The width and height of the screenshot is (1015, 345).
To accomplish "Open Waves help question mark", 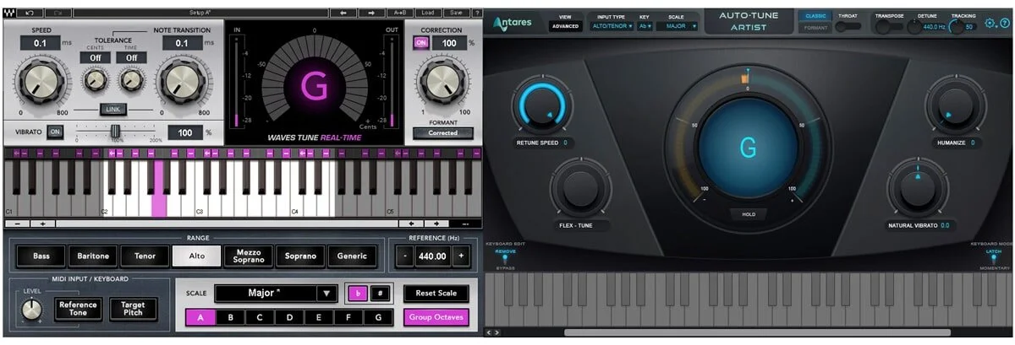I will click(479, 13).
